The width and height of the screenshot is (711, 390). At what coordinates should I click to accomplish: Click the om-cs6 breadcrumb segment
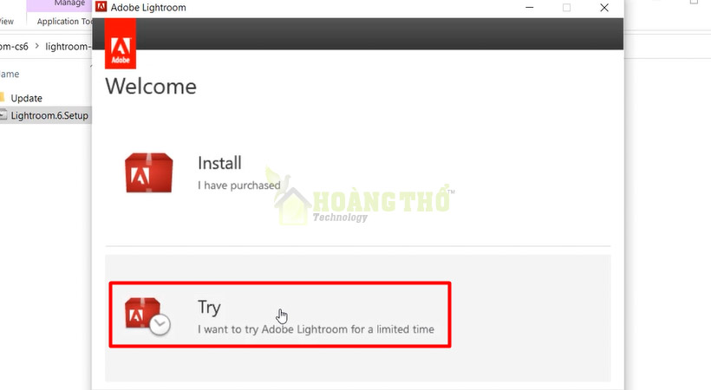(x=14, y=46)
